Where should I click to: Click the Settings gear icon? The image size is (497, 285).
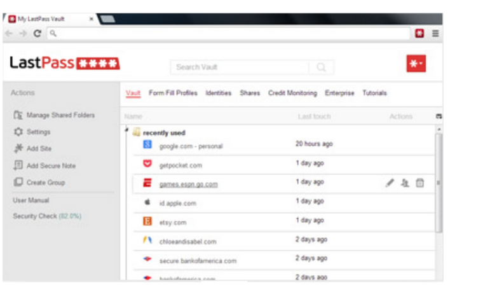coord(18,132)
